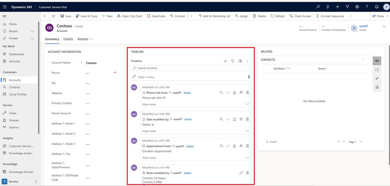This screenshot has height=186, width=390.
Task: Expand the Recent list in sidebar
Action: (x=32, y=31)
